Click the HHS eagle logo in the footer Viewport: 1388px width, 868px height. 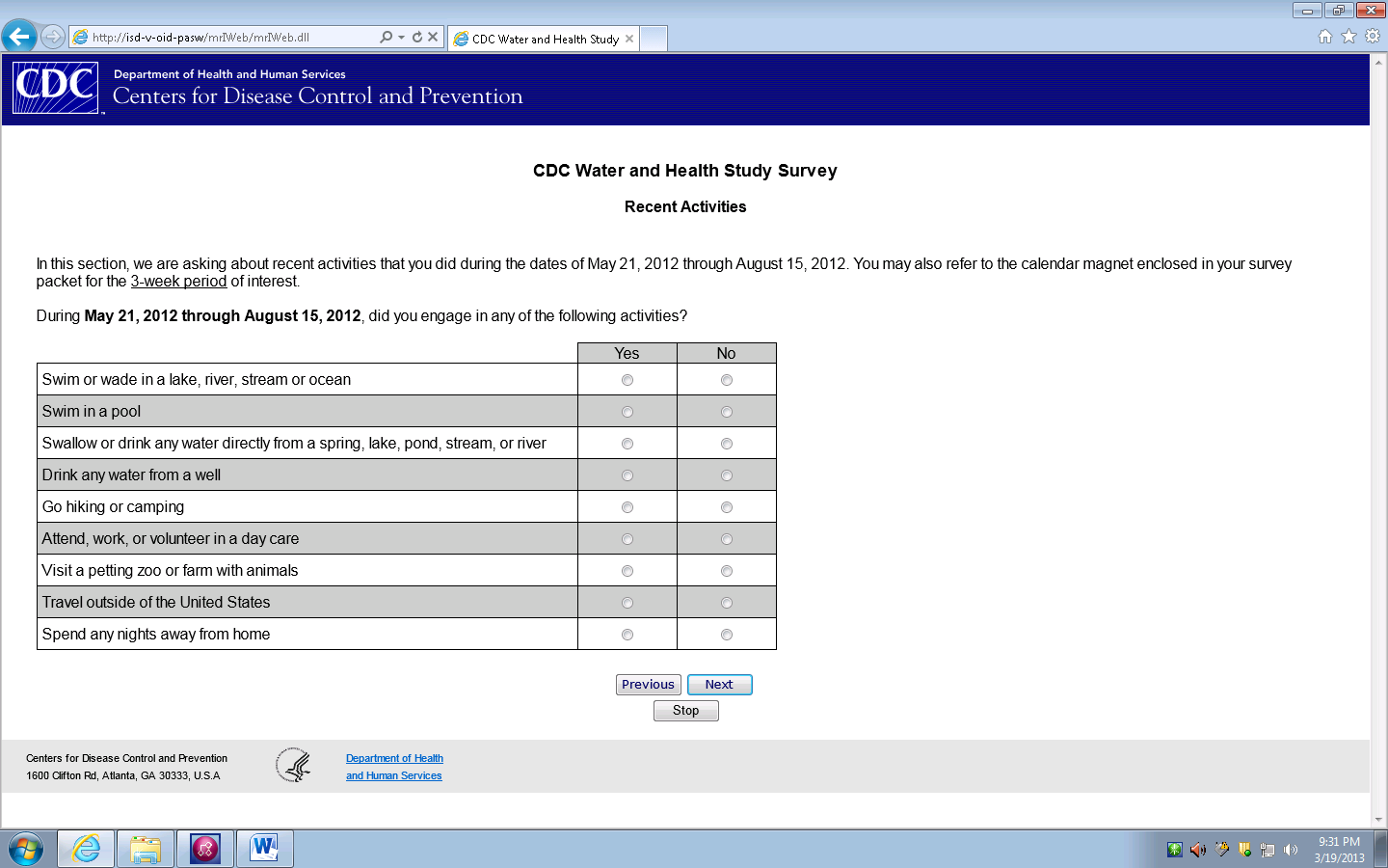click(x=293, y=766)
